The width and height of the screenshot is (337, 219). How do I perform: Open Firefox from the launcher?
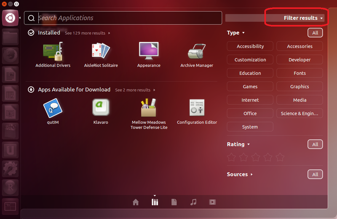pos(10,56)
